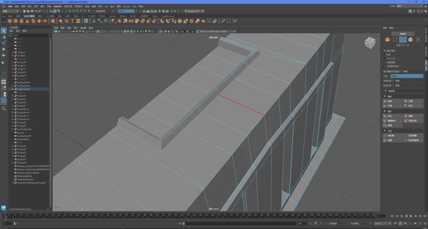Select polySurface5 in the outliner
Screen dimensions: 428x229
23,86
